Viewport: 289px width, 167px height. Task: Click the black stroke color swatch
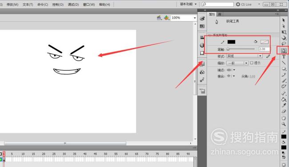point(231,42)
